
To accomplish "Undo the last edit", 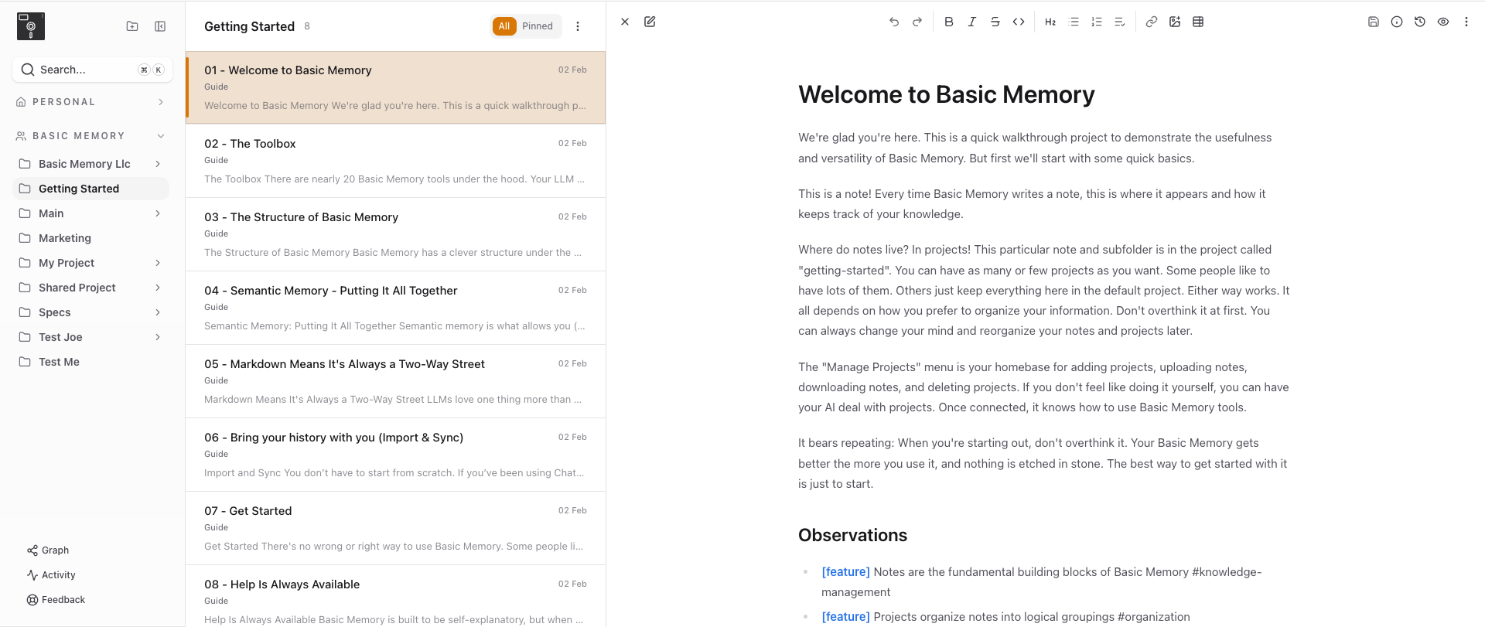I will [x=894, y=22].
